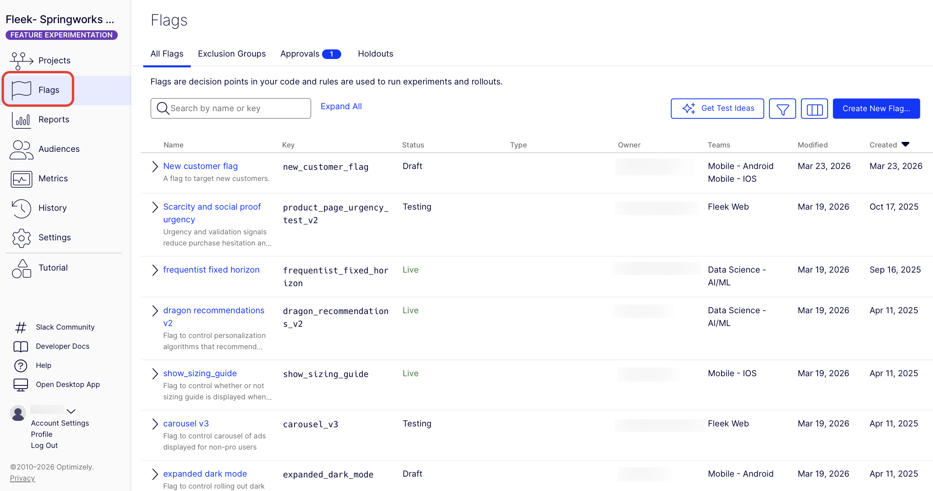Open the filter funnel button
Image resolution: width=933 pixels, height=491 pixels.
(x=782, y=109)
